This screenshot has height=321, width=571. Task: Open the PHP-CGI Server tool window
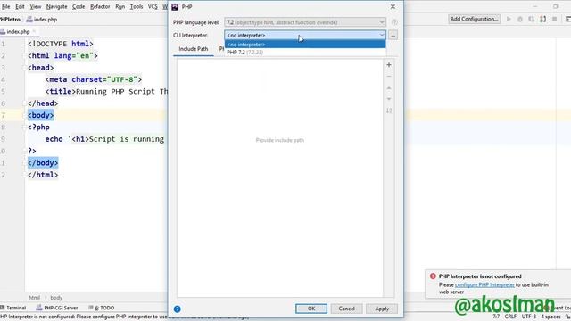57,308
